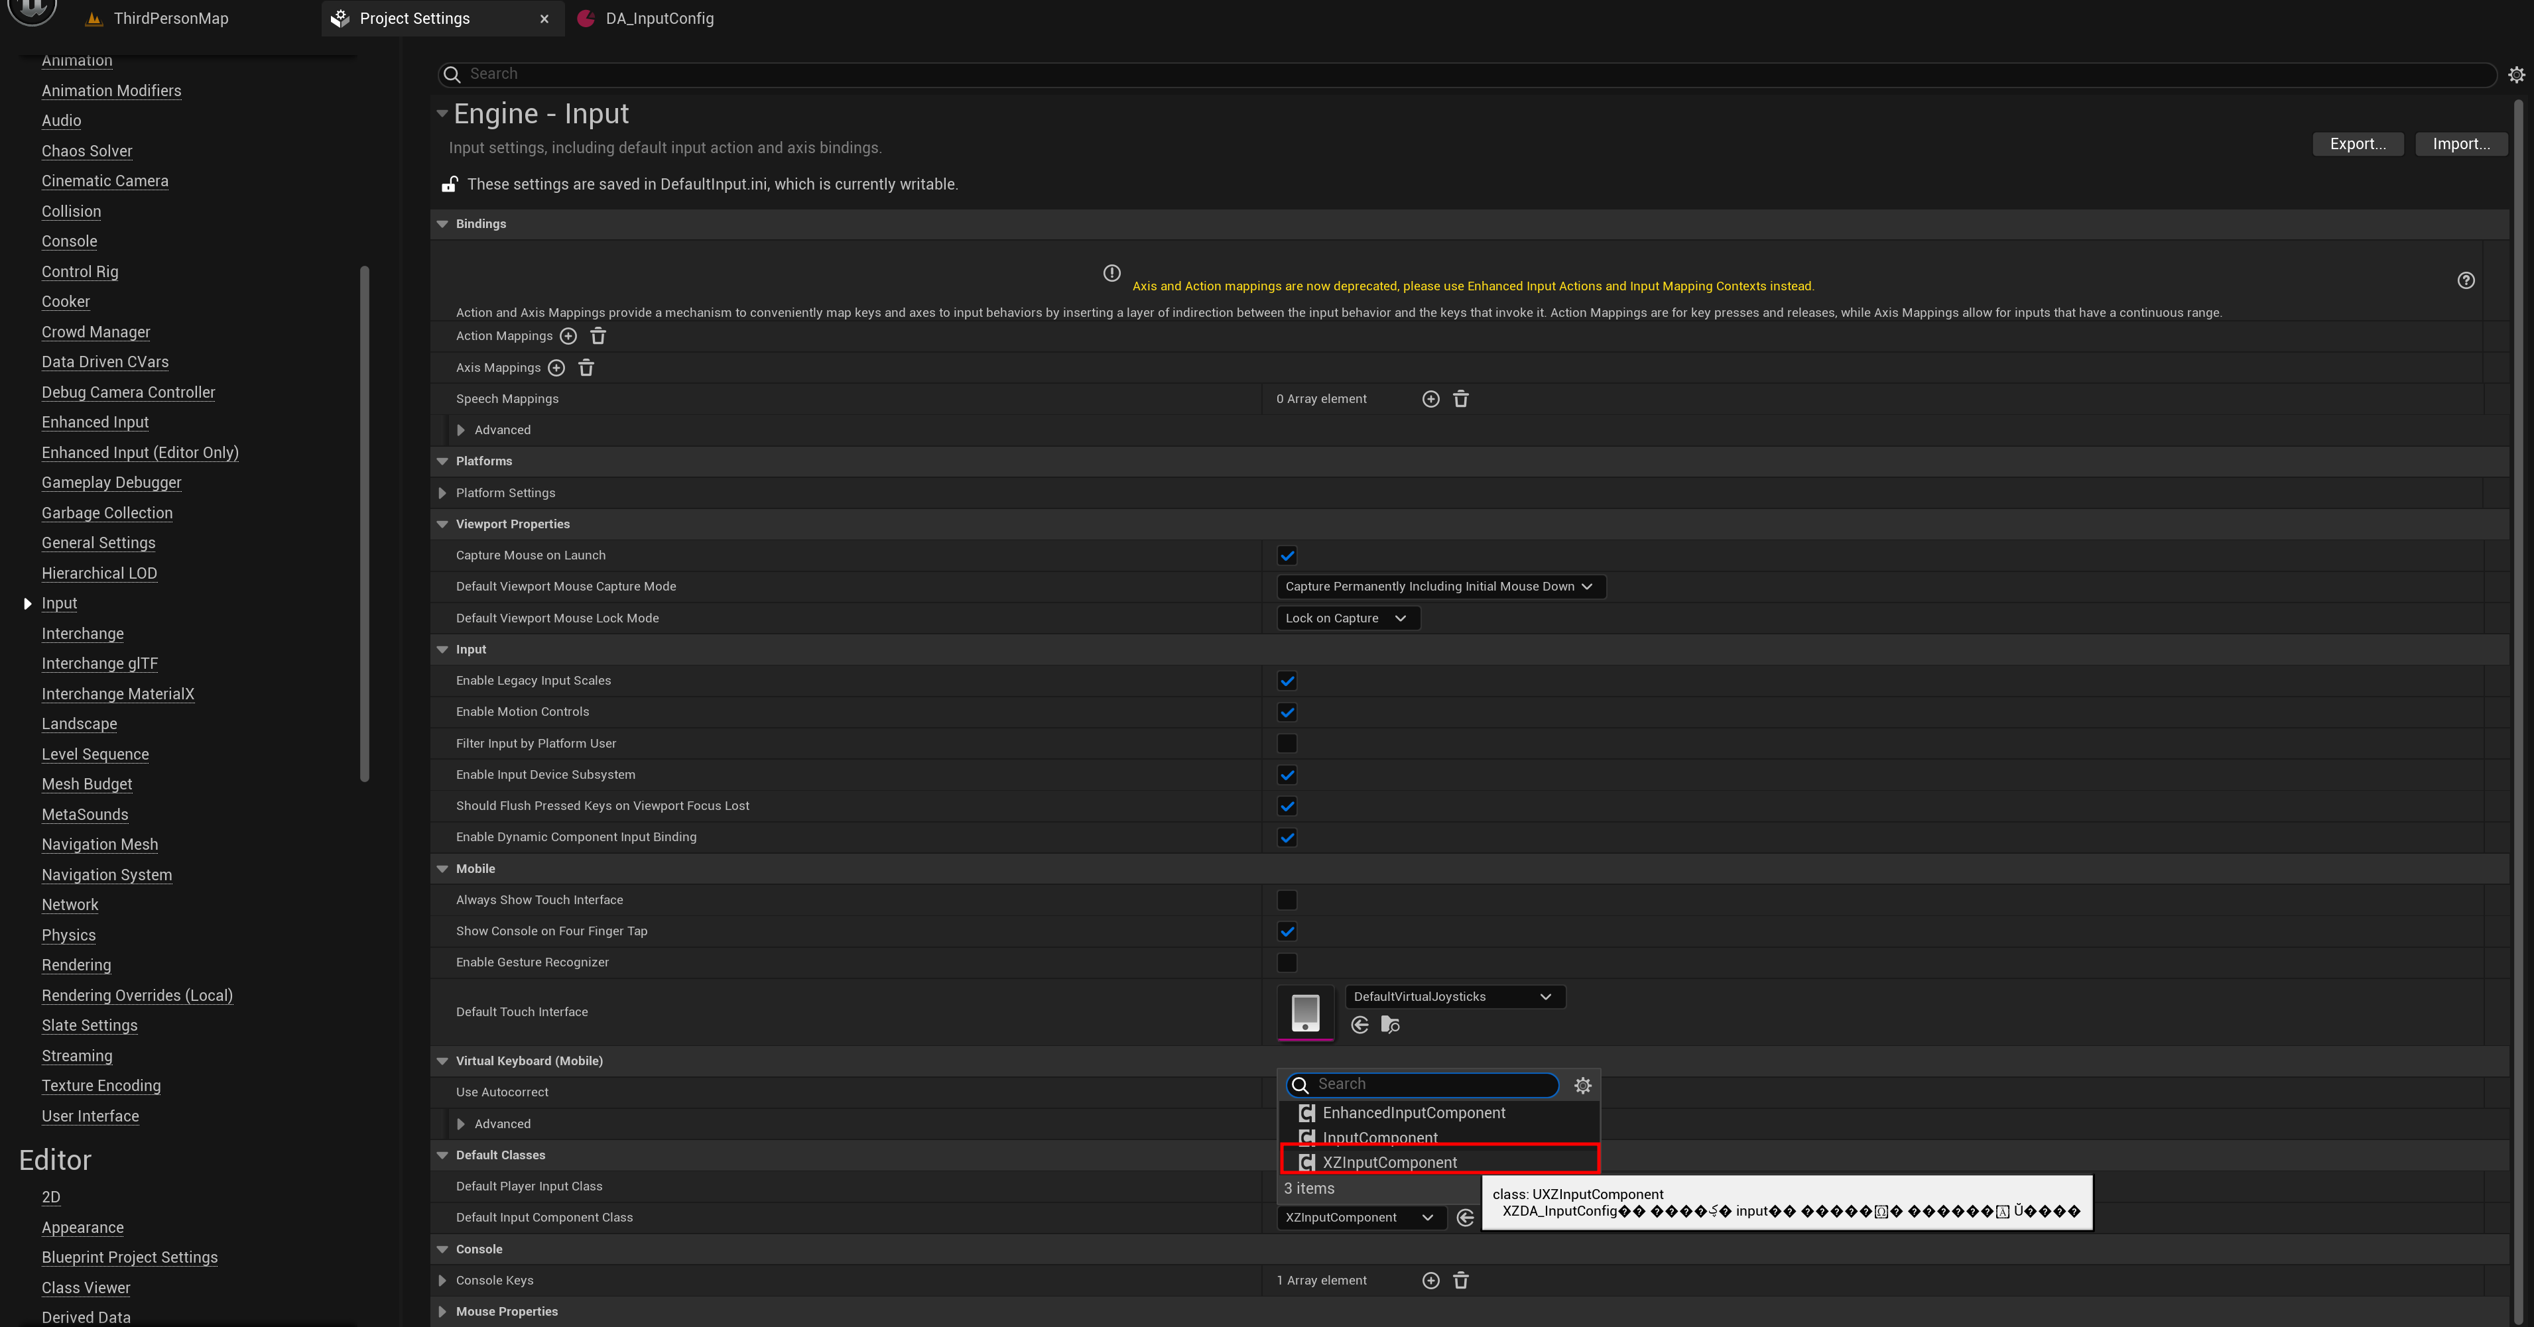This screenshot has height=1327, width=2534.
Task: Click the Export... button
Action: 2358,144
